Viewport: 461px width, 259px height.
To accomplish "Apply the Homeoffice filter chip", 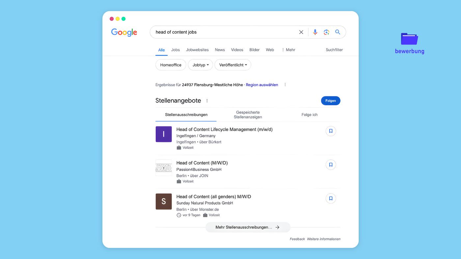I will [171, 65].
